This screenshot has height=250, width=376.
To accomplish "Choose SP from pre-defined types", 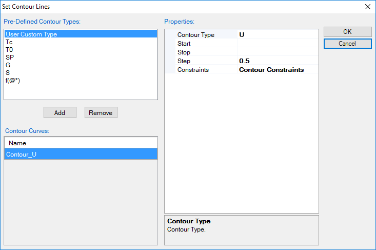I will tap(10, 57).
